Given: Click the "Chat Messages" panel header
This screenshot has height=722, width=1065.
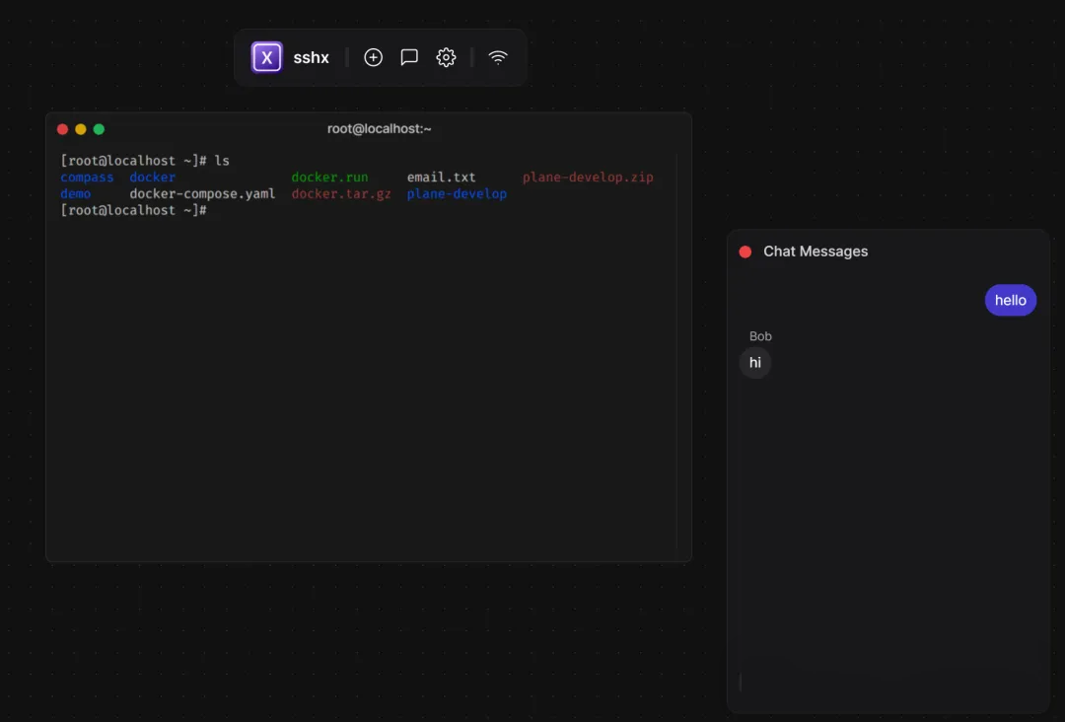Looking at the screenshot, I should click(x=816, y=252).
